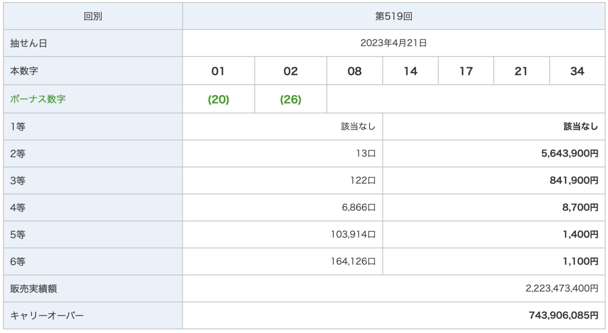
Task: Click the 第519回 header cell
Action: click(x=394, y=16)
